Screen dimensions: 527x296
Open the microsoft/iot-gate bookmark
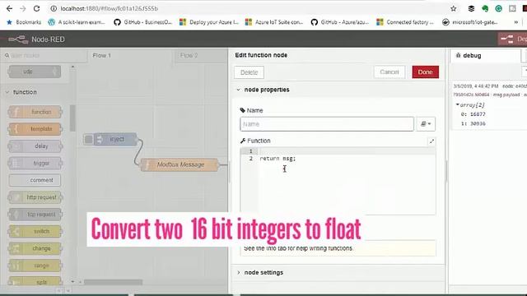click(470, 22)
